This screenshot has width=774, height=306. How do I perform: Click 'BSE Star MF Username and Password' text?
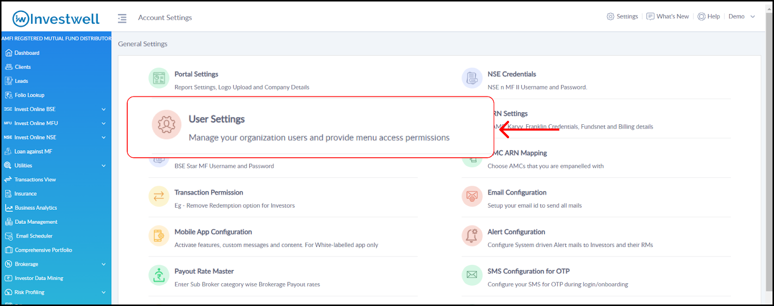(224, 166)
